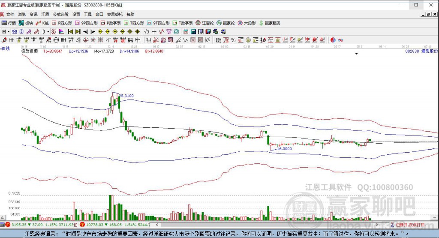Open the 行情 market quotes view

9,23
